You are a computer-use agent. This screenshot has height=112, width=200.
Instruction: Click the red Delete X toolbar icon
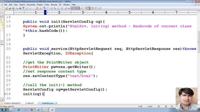[40, 8]
